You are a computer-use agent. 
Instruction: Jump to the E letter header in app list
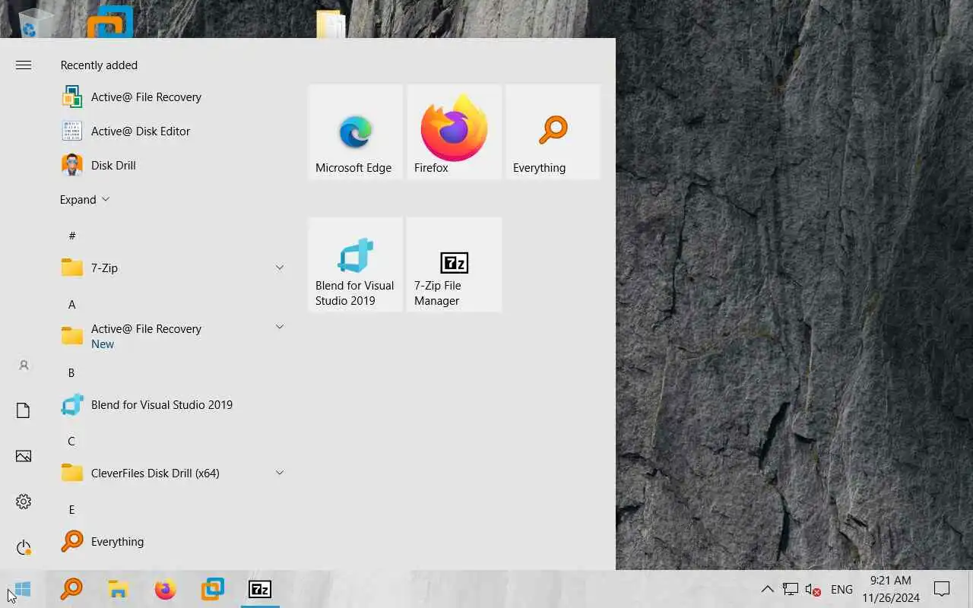coord(71,509)
